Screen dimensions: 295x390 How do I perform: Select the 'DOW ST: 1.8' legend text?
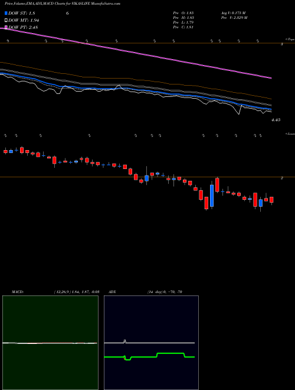pyautogui.click(x=22, y=14)
